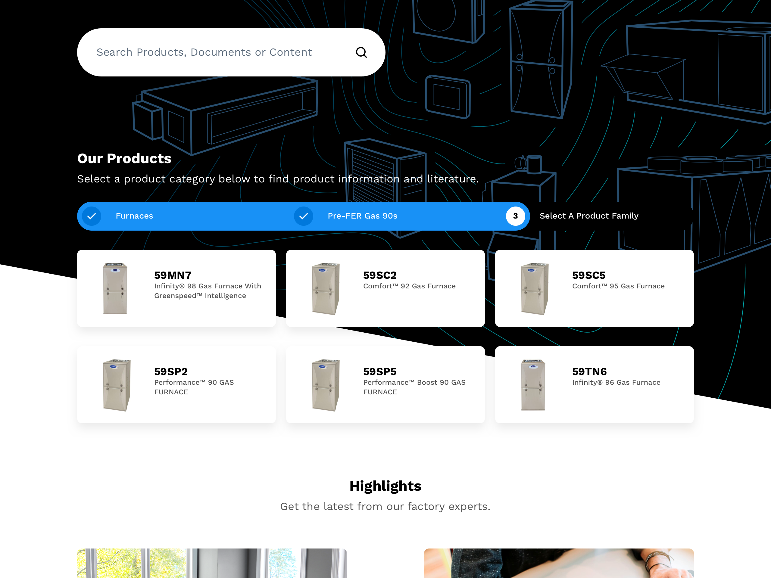Viewport: 771px width, 578px height.
Task: Open the right Highlights article image
Action: (558, 563)
